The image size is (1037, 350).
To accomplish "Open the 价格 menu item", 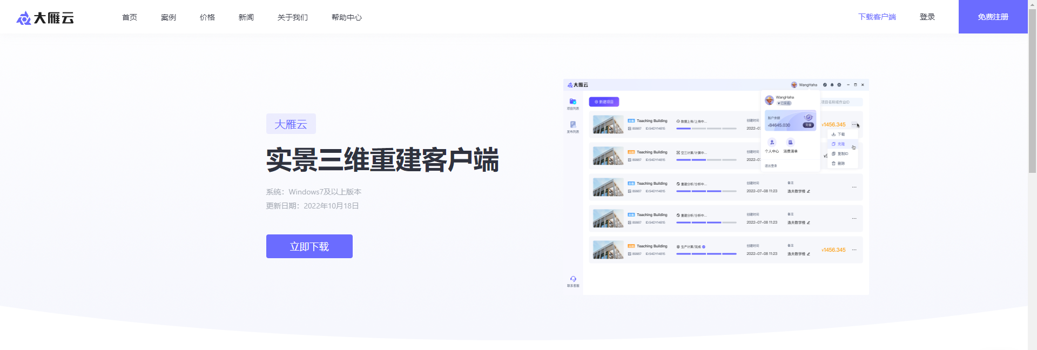I will pos(207,17).
